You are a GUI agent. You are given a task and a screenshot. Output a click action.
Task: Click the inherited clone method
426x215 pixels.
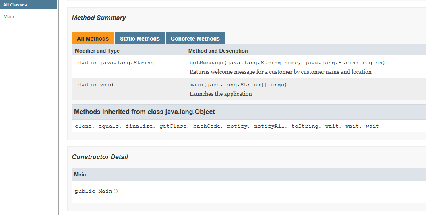pos(83,126)
